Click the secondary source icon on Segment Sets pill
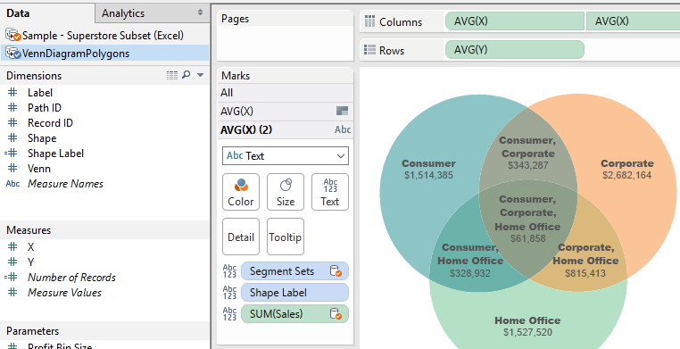The image size is (680, 349). [x=336, y=271]
